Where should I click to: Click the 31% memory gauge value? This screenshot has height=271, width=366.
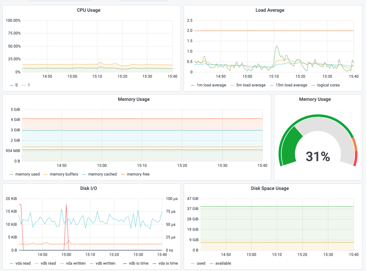[x=318, y=156]
